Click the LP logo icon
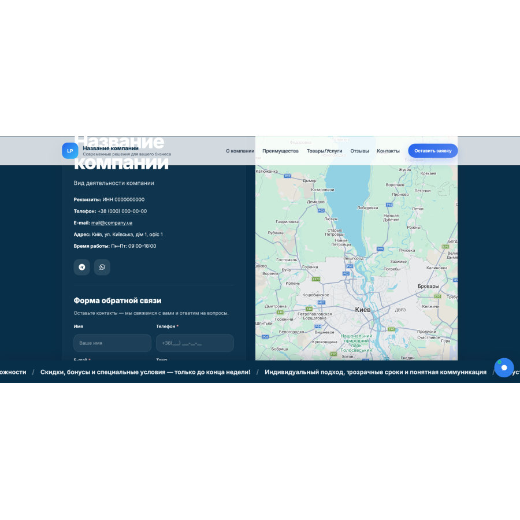Viewport: 520px width, 520px height. 70,151
